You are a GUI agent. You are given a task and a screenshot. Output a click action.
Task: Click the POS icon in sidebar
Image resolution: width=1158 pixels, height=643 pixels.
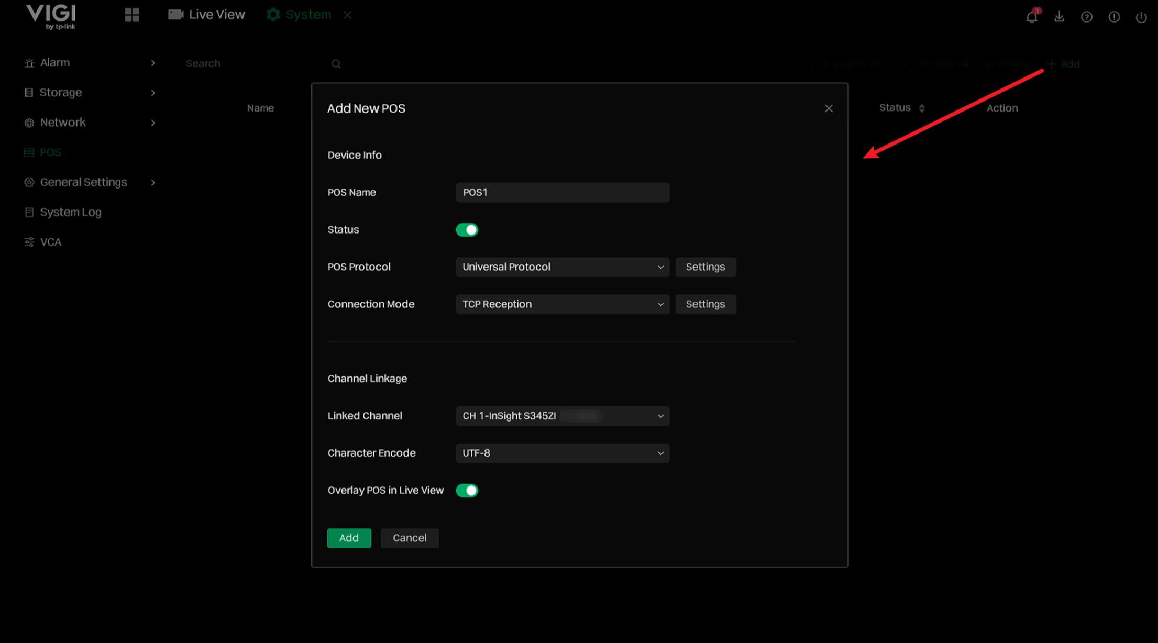coord(29,152)
